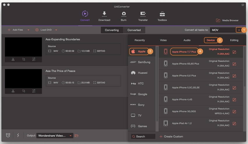The image size is (248, 144).
Task: Switch to Converting tab
Action: click(x=112, y=30)
